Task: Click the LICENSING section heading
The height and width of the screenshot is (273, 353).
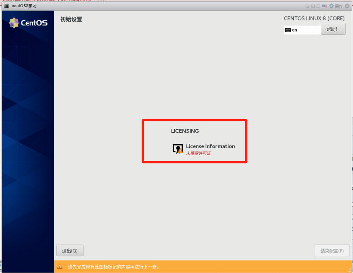Action: [185, 131]
